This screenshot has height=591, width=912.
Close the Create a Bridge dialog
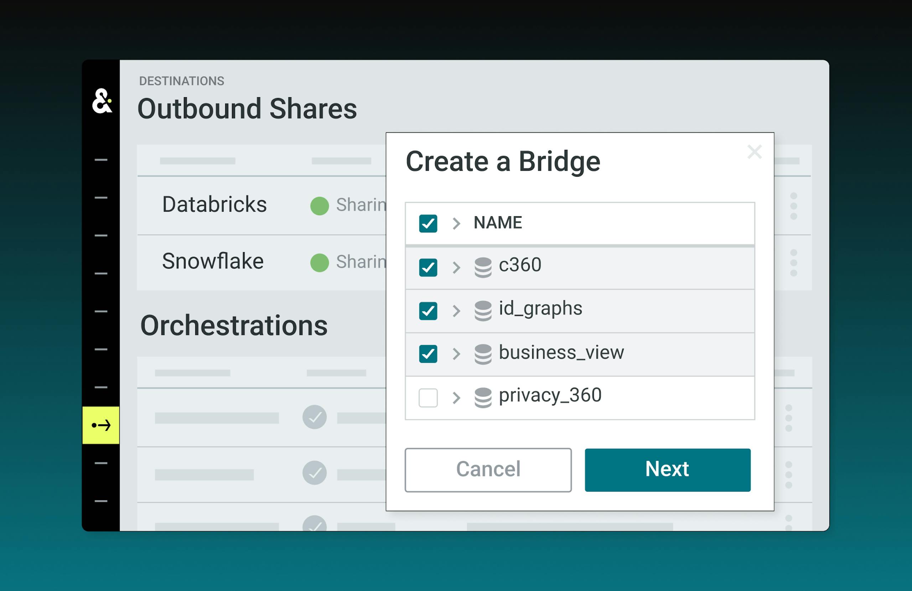[754, 152]
